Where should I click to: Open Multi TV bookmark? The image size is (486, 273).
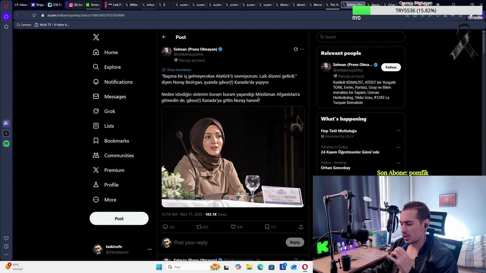tap(52, 25)
